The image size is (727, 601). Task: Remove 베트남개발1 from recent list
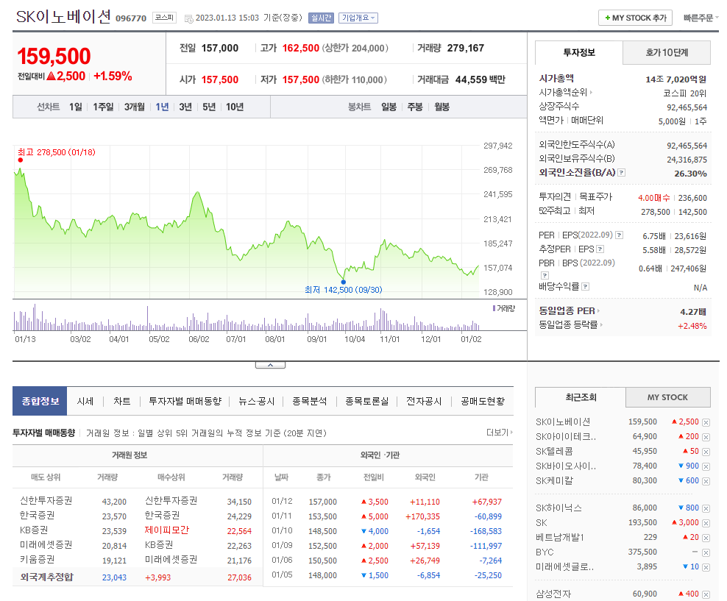[706, 538]
